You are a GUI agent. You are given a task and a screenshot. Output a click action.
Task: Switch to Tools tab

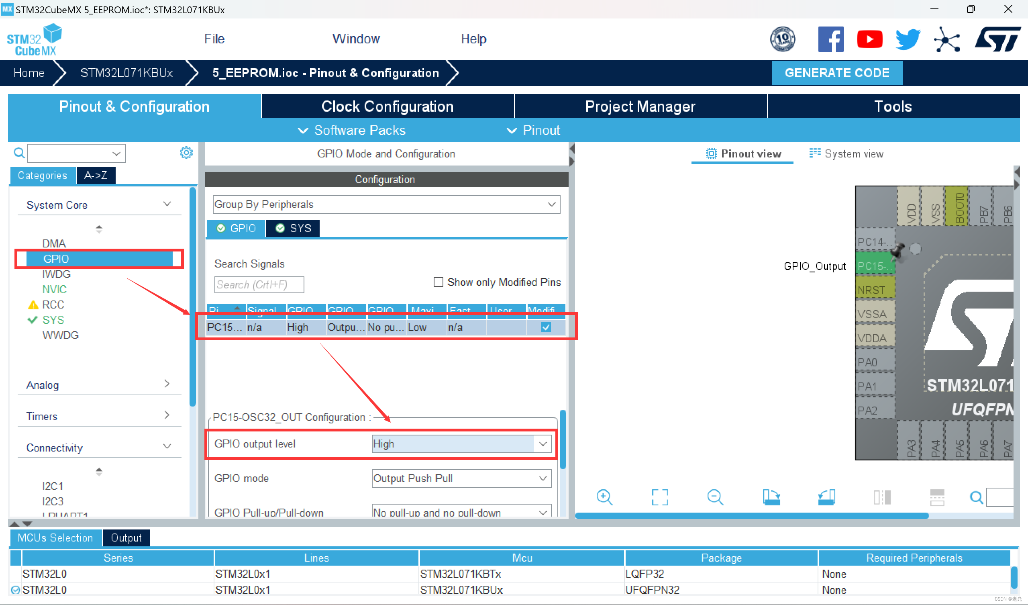click(x=893, y=106)
